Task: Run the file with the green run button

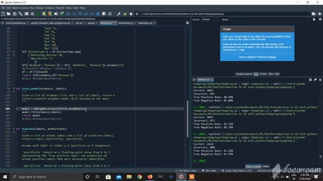Action: pos(38,14)
